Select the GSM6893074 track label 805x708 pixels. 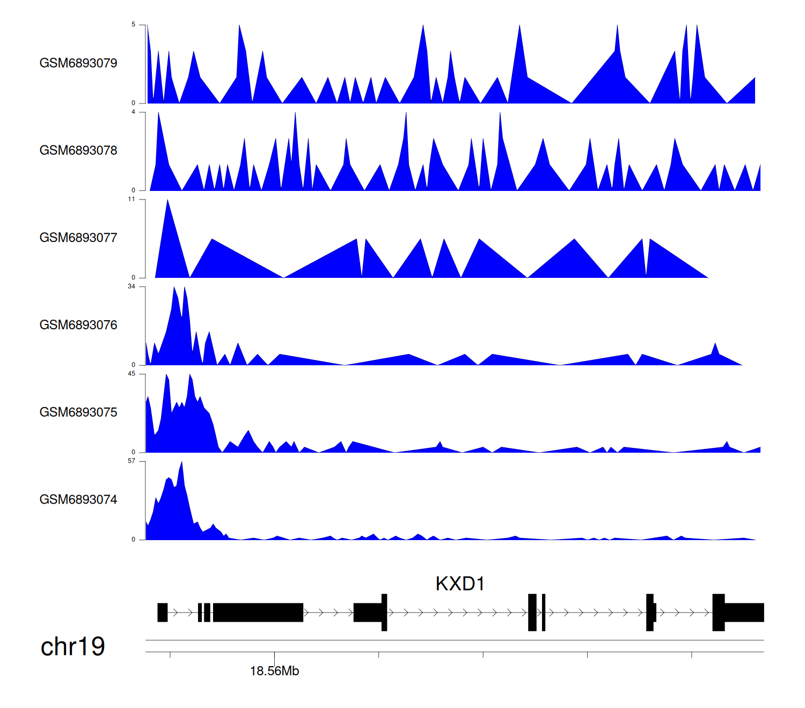pos(78,500)
